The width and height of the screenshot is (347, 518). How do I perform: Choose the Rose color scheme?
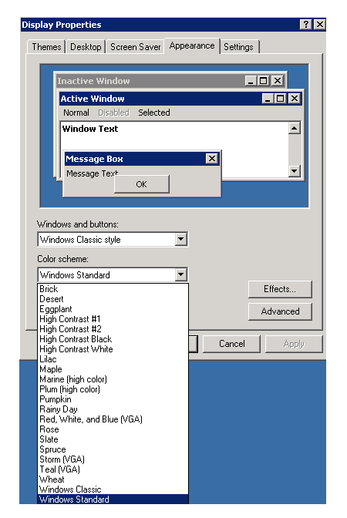pos(113,429)
